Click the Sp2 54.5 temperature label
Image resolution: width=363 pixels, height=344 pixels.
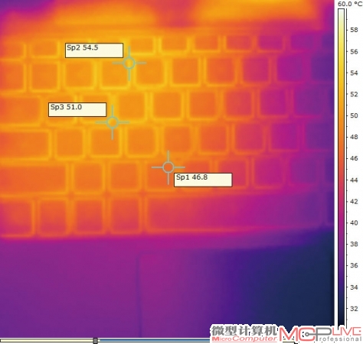coord(94,50)
